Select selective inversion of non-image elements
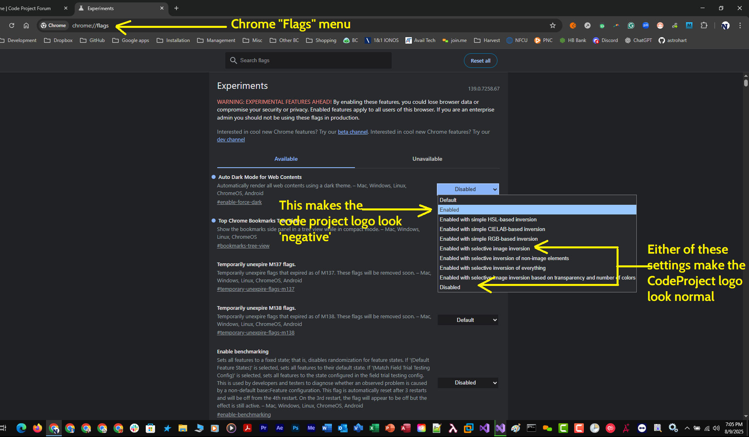The height and width of the screenshot is (437, 749). 537,258
